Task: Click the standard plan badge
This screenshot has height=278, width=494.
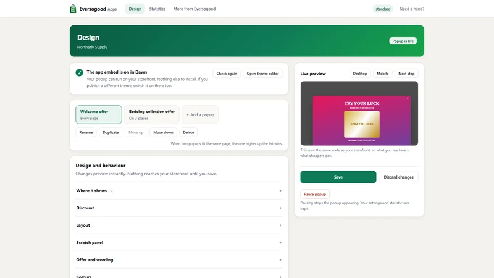Action: (383, 9)
